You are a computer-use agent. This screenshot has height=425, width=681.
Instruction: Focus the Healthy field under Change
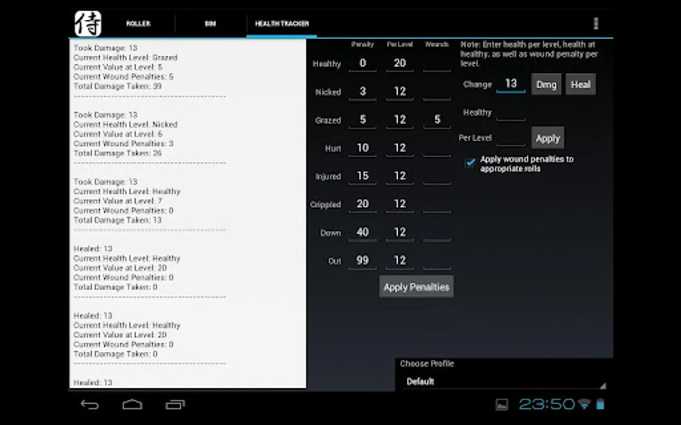tap(511, 112)
